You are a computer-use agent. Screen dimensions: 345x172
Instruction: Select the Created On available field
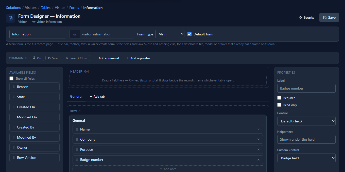[x=34, y=107]
